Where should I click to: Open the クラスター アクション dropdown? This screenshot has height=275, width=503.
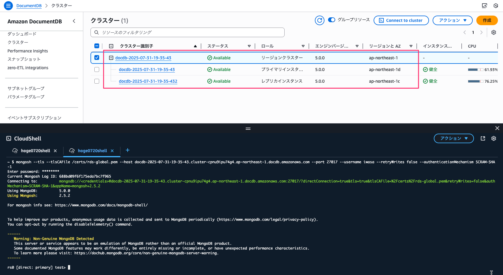tap(453, 20)
